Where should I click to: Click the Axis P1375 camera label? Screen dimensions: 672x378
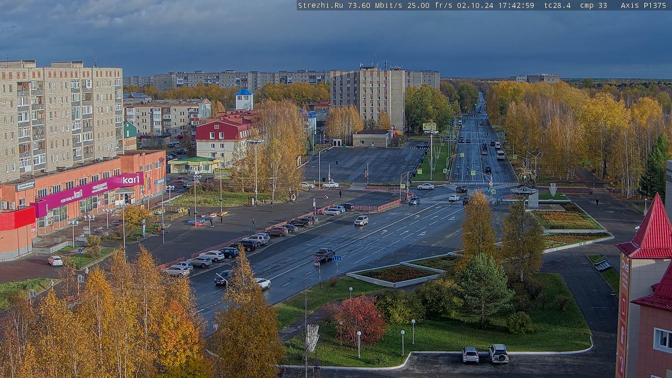click(643, 5)
